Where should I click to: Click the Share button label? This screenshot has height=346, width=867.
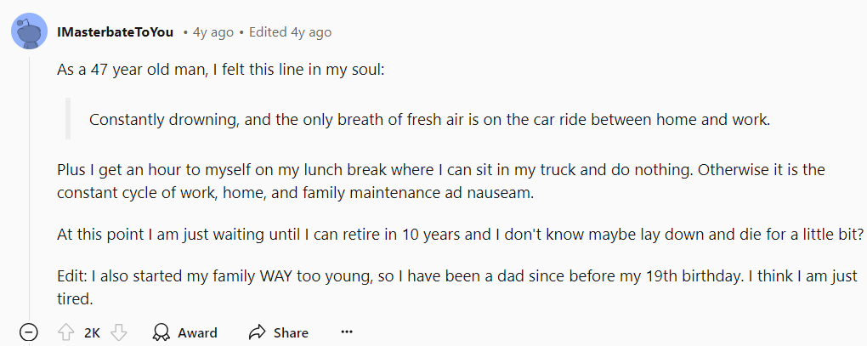[x=291, y=332]
